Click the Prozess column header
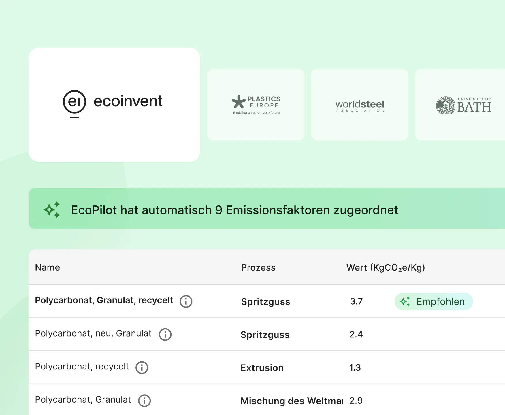Image resolution: width=505 pixels, height=415 pixels. click(258, 267)
